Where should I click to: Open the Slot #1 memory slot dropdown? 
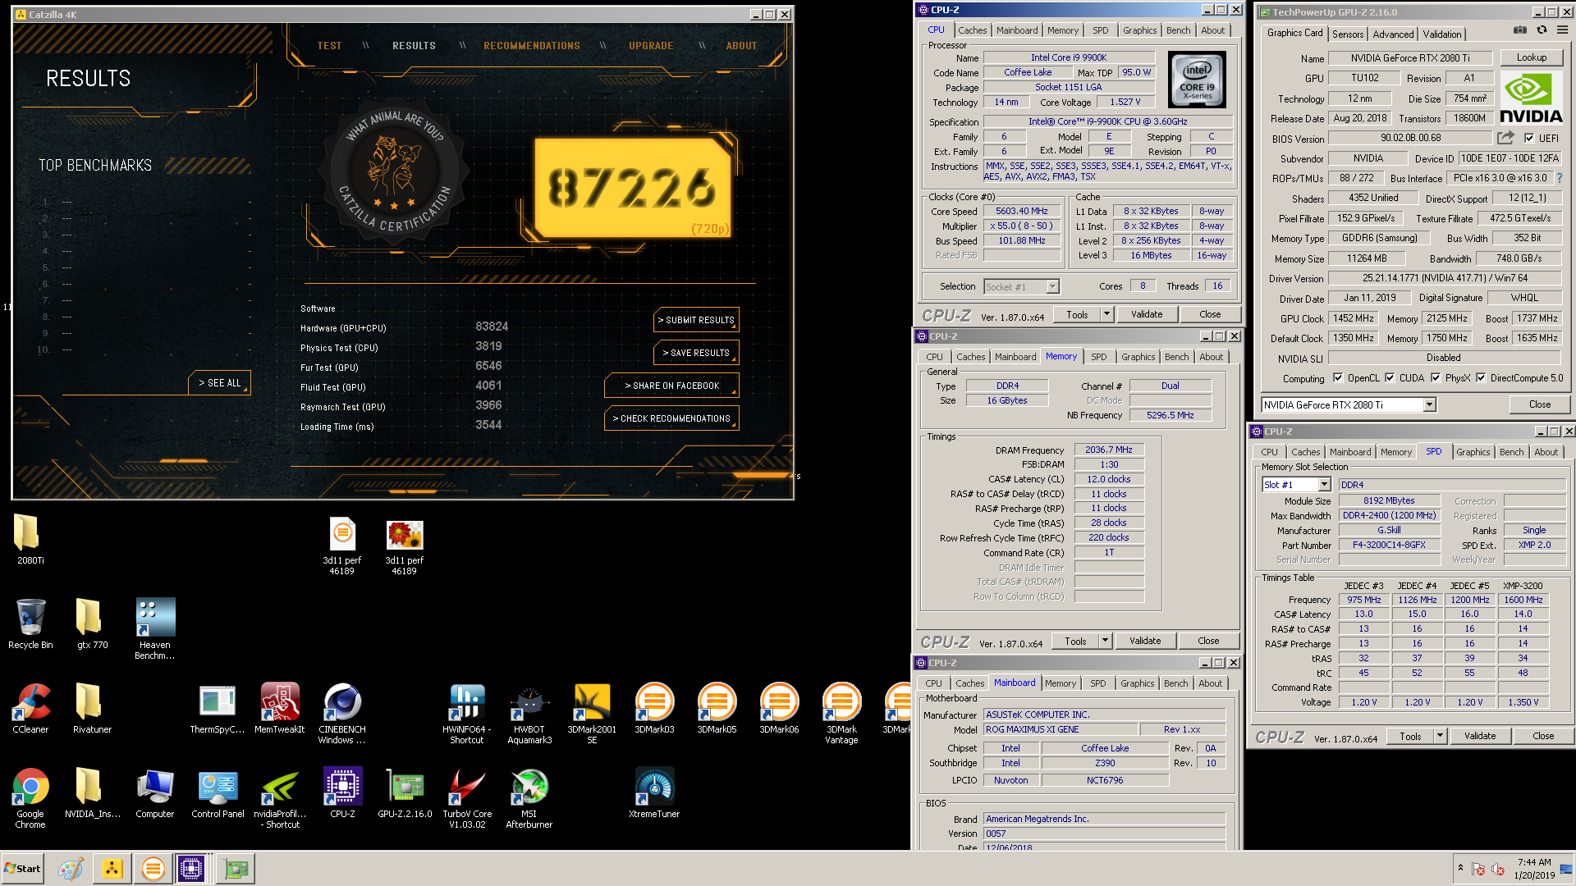(1324, 485)
